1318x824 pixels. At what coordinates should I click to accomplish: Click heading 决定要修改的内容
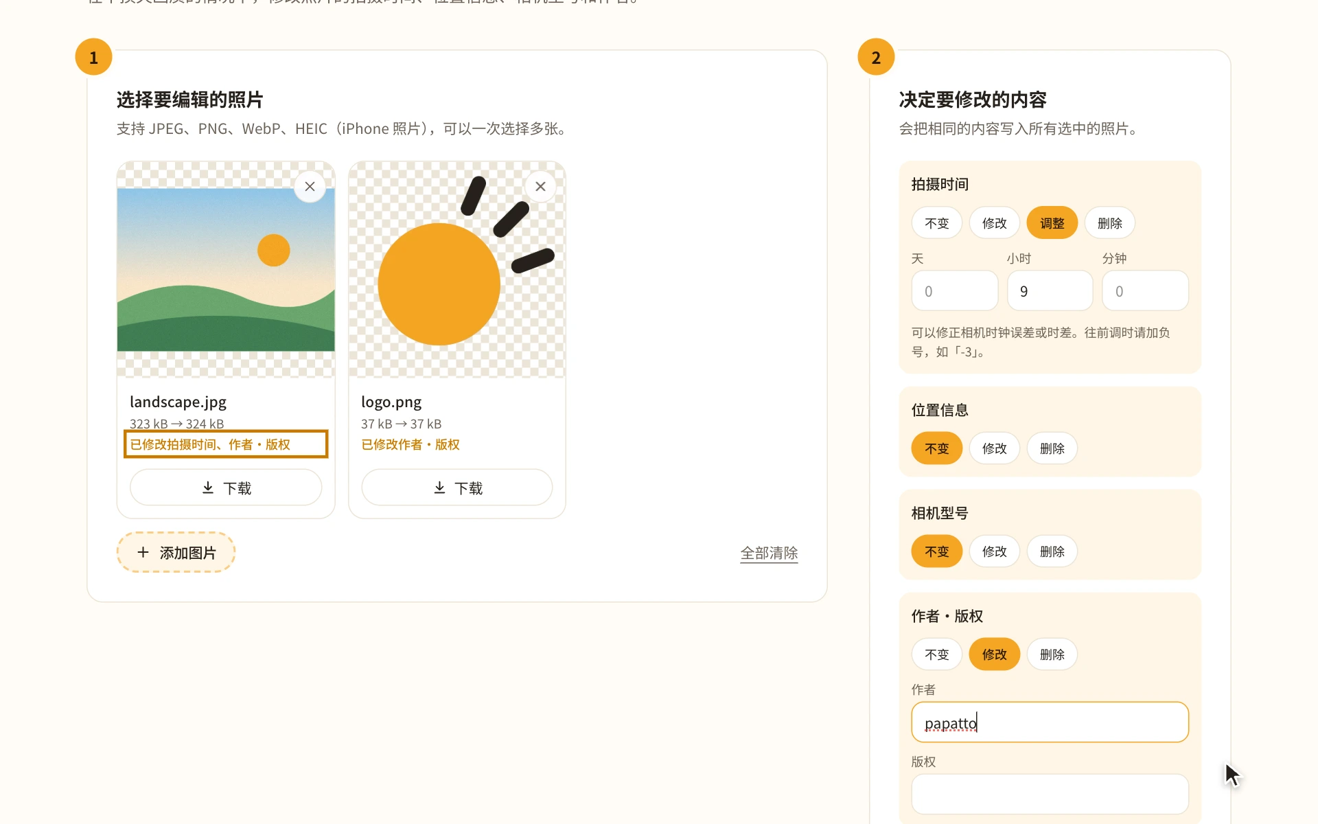(x=973, y=100)
